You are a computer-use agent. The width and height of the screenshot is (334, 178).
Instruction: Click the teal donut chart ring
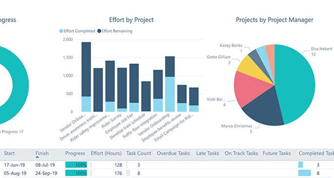(x=20, y=85)
